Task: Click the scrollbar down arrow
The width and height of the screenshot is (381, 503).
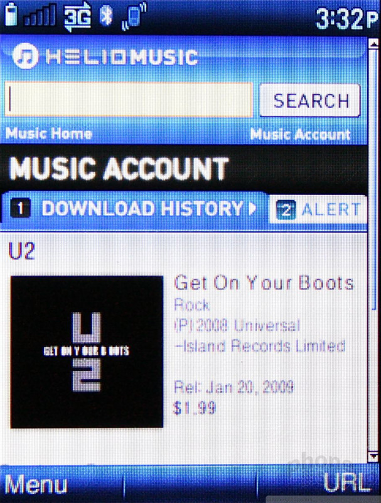Action: (x=373, y=456)
